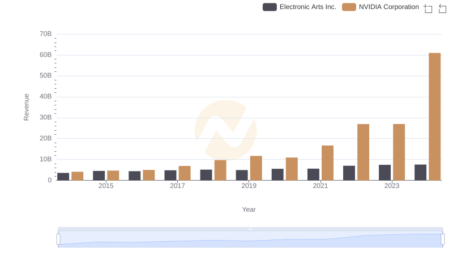Click the Revenue axis title
453x261 pixels.
pos(26,107)
